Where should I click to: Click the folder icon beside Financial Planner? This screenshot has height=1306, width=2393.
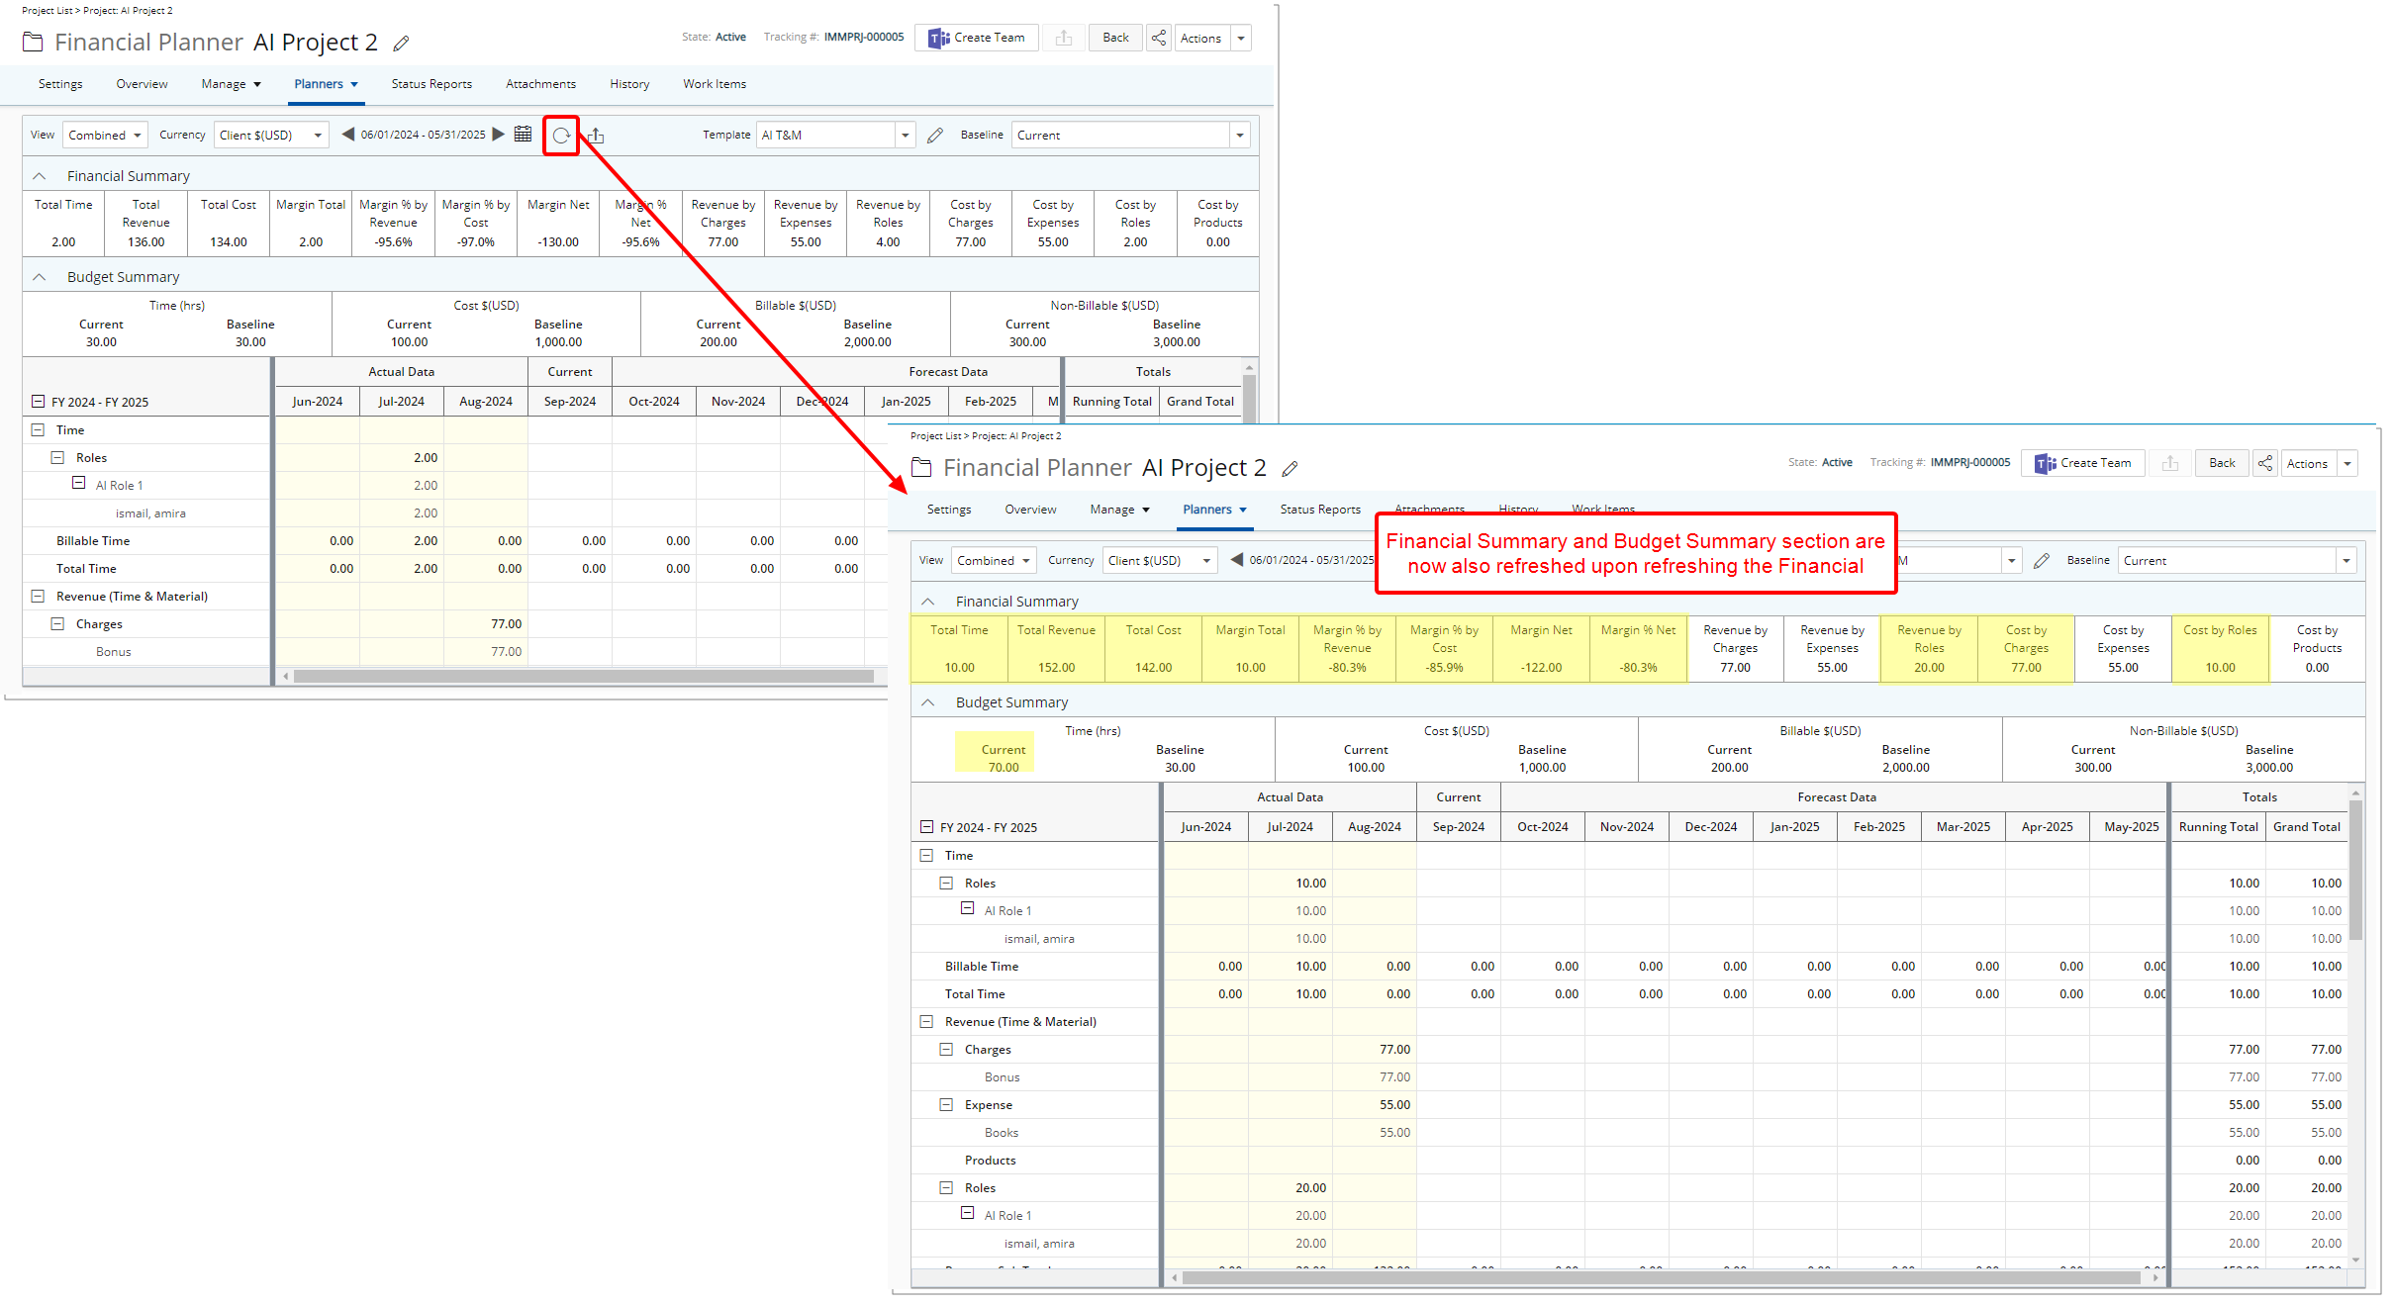coord(32,42)
